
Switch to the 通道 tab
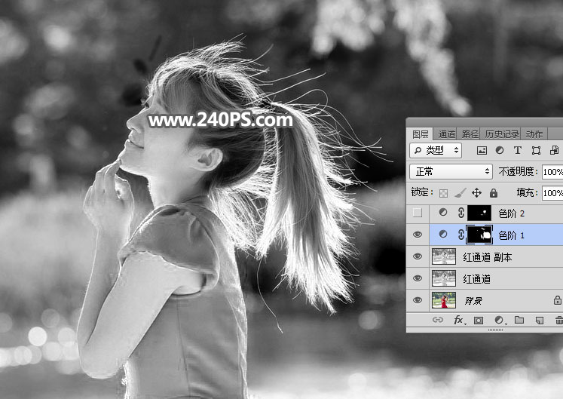pyautogui.click(x=446, y=134)
